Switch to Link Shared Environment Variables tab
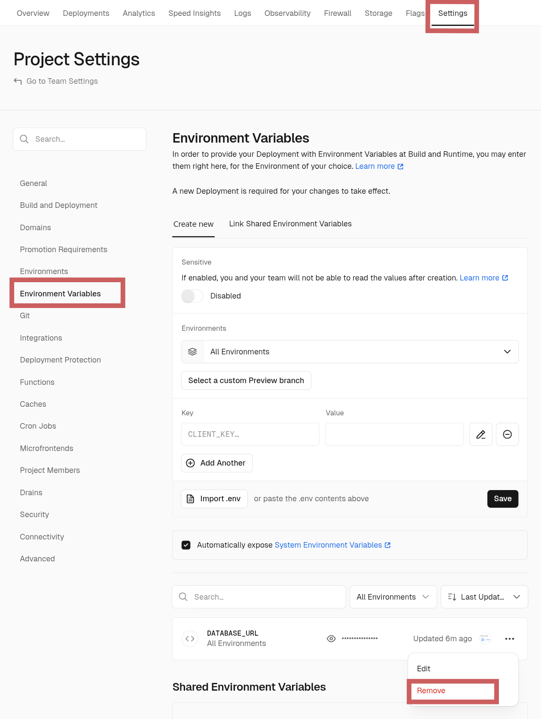Viewport: 541px width, 719px height. click(290, 224)
